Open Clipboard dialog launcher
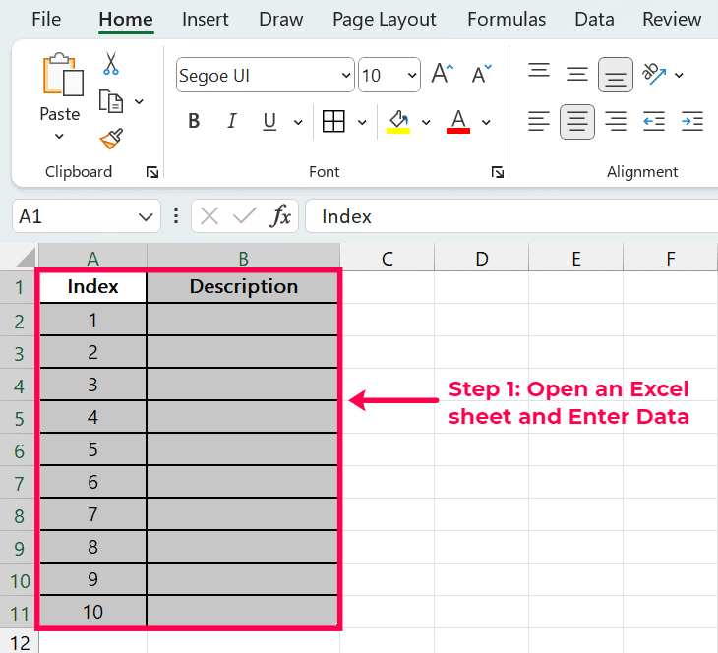The image size is (718, 653). (152, 172)
